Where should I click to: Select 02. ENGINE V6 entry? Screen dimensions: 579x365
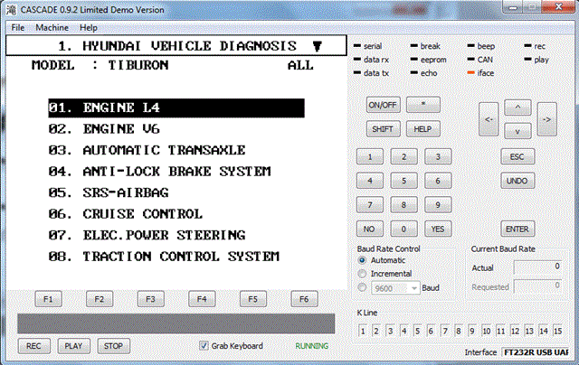click(x=104, y=129)
